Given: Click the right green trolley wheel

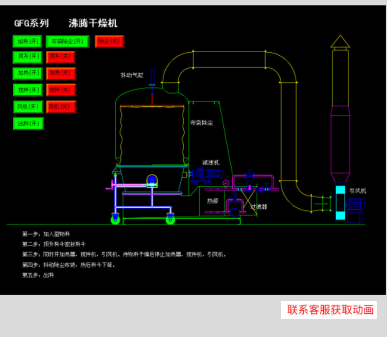Looking at the screenshot, I should pyautogui.click(x=170, y=219).
